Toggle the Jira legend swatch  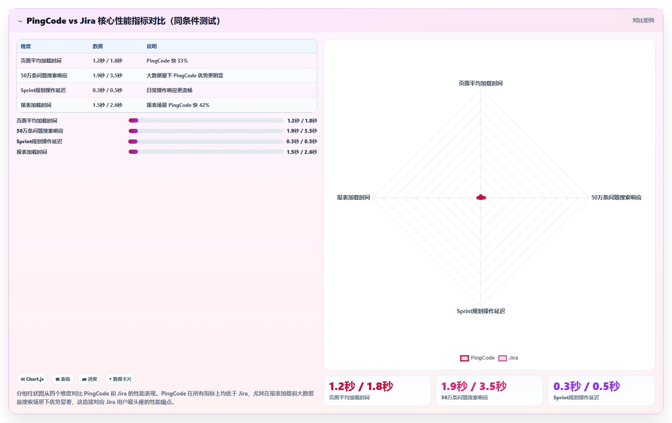[502, 358]
